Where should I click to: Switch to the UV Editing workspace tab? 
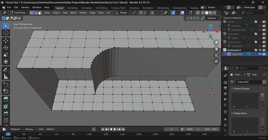click(x=101, y=8)
